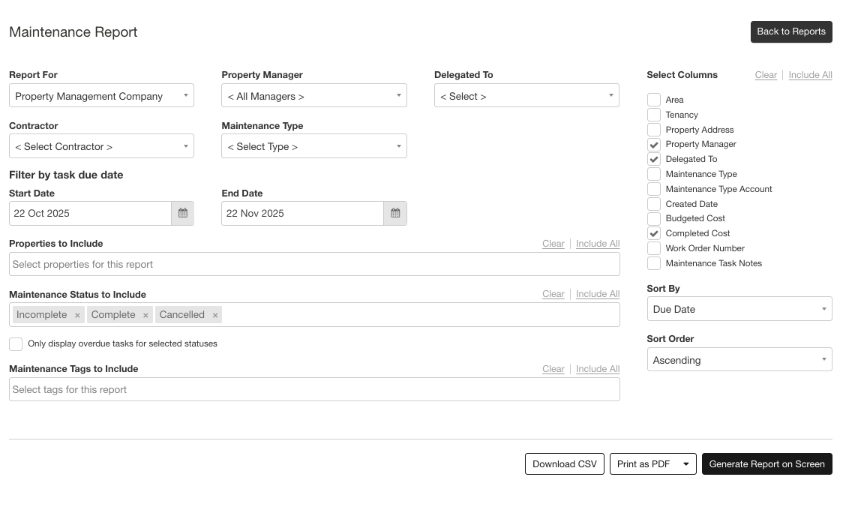Uncheck the Completed Cost column checkbox

pyautogui.click(x=654, y=233)
